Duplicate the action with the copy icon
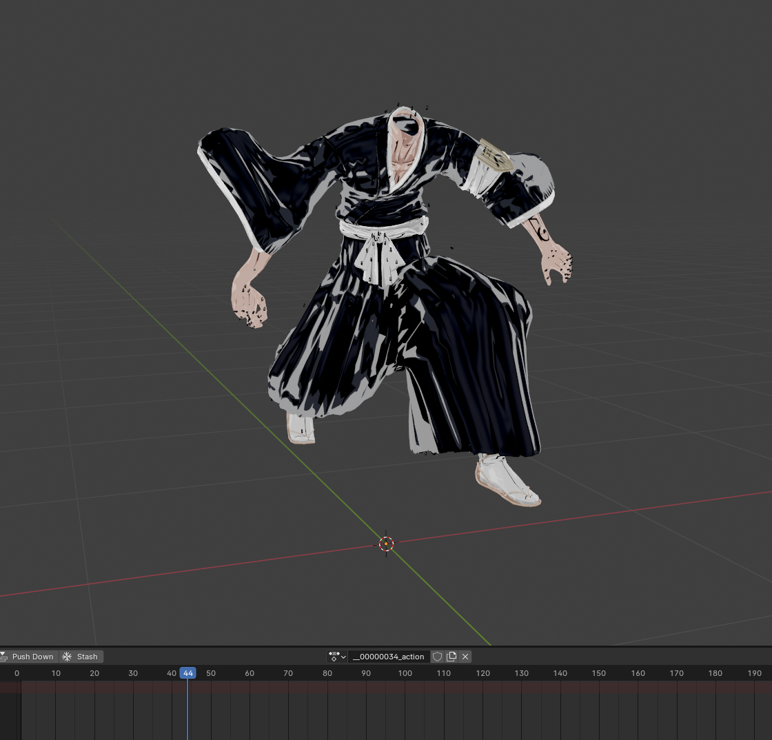The height and width of the screenshot is (740, 772). (451, 657)
